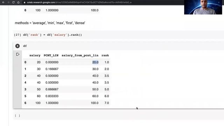Select the PCNT_LIN column header
This screenshot has width=224, height=126.
pyautogui.click(x=51, y=55)
